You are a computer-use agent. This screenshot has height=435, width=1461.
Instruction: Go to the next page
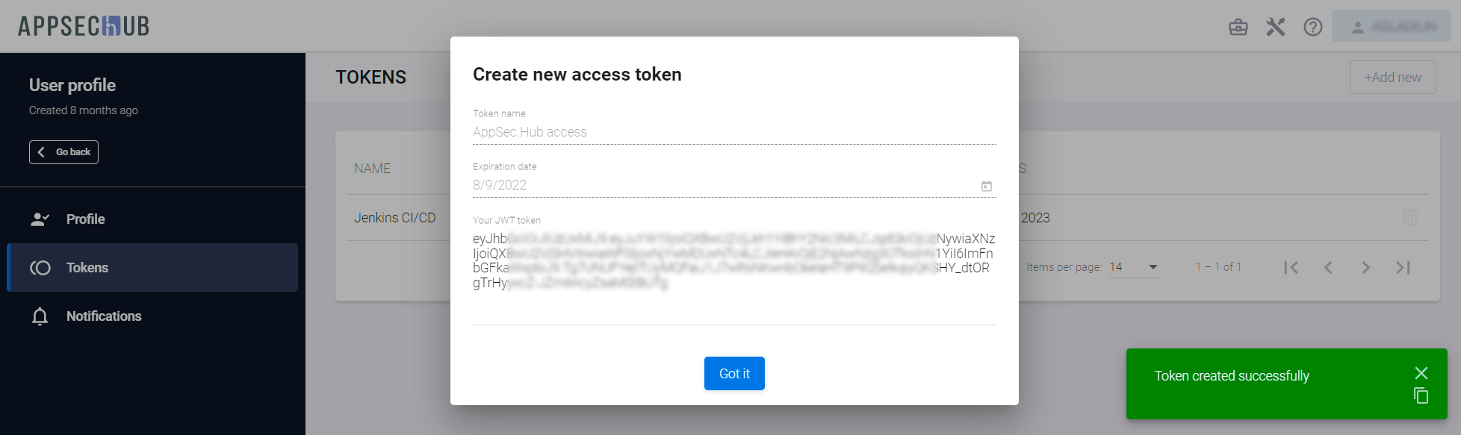pos(1365,267)
